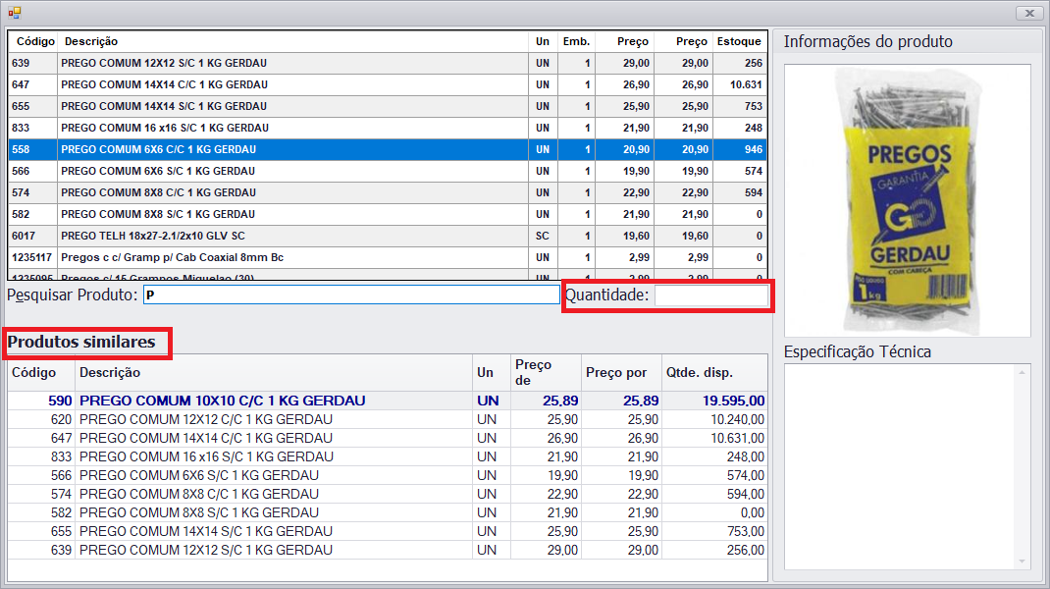Select similar product 566 PREGO COMUM 6X6 S/C
The height and width of the screenshot is (589, 1050).
[x=387, y=475]
